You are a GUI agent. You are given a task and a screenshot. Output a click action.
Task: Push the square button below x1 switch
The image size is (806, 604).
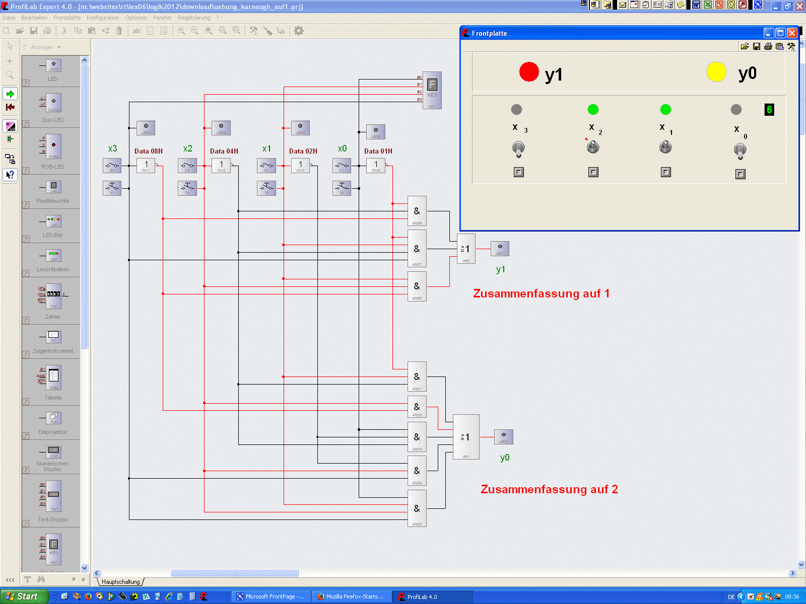(665, 172)
